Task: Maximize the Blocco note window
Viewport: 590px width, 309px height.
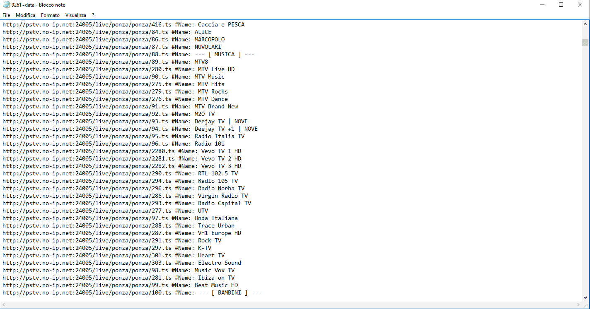Action: pyautogui.click(x=561, y=5)
